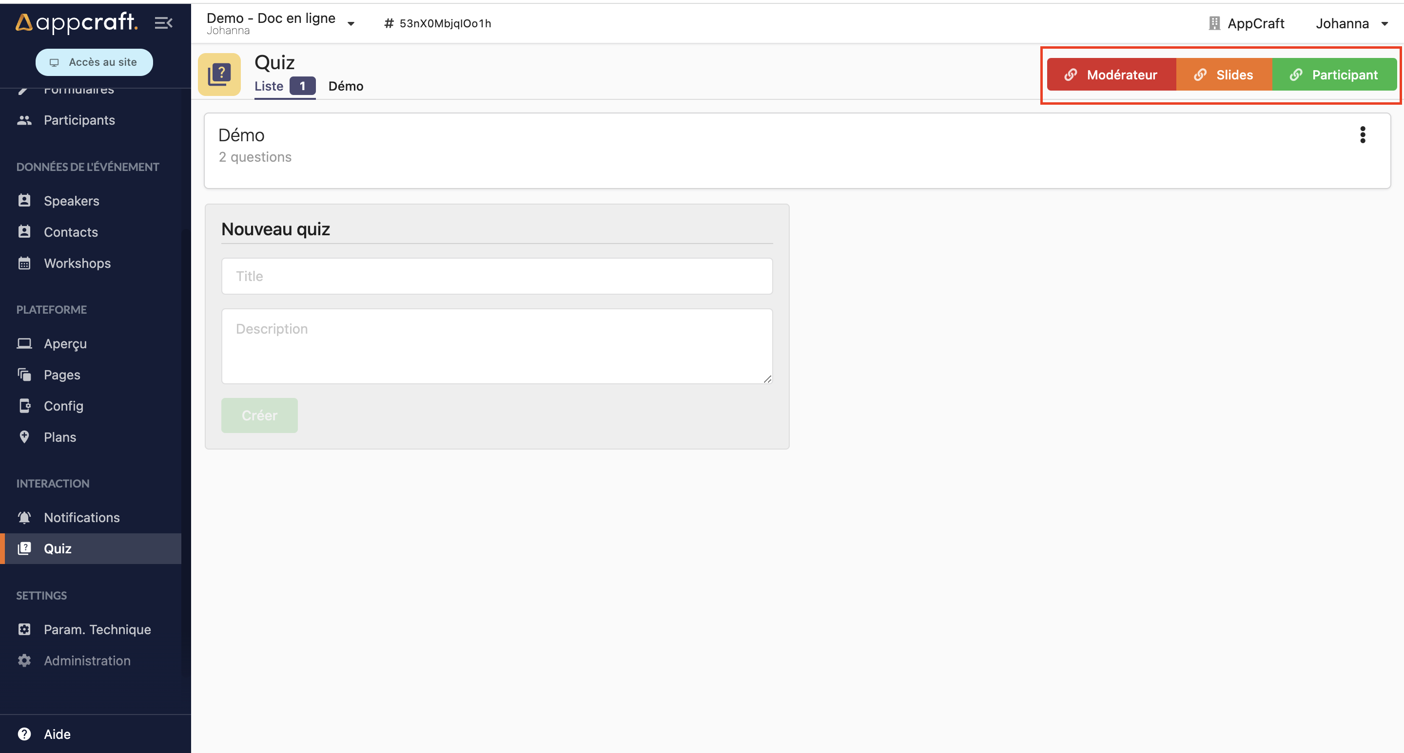Click the Aide help icon at bottom

pos(26,734)
